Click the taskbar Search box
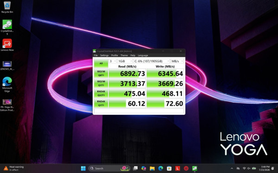Viewport: 278px width, 173px height. pyautogui.click(x=109, y=168)
